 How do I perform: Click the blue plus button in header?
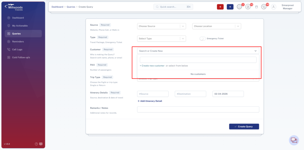230,7
